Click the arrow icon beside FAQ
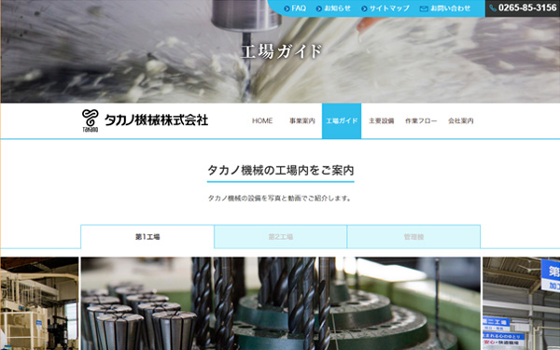Viewport: 560px width, 350px height. coord(287,8)
